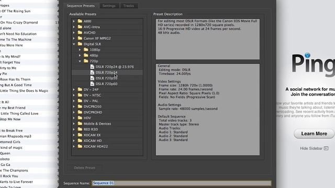
Task: Click the XDCAM HD folder icon
Action: click(x=80, y=140)
